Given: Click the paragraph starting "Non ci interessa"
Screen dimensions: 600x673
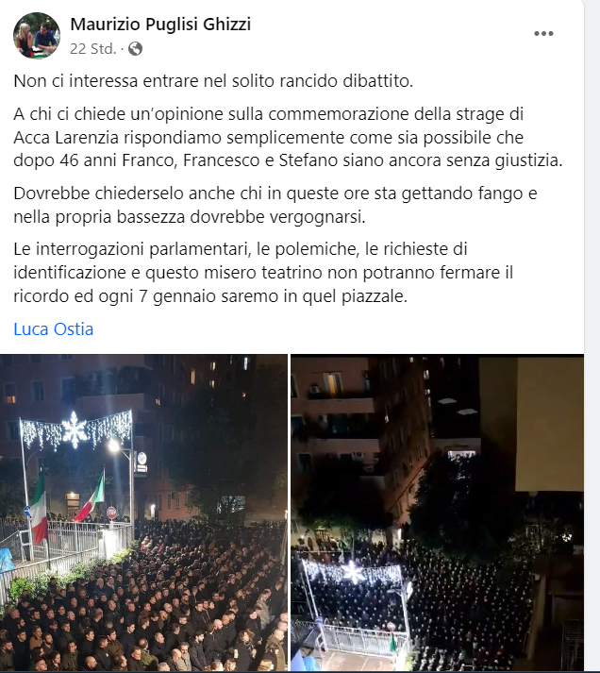Looking at the screenshot, I should click(213, 80).
